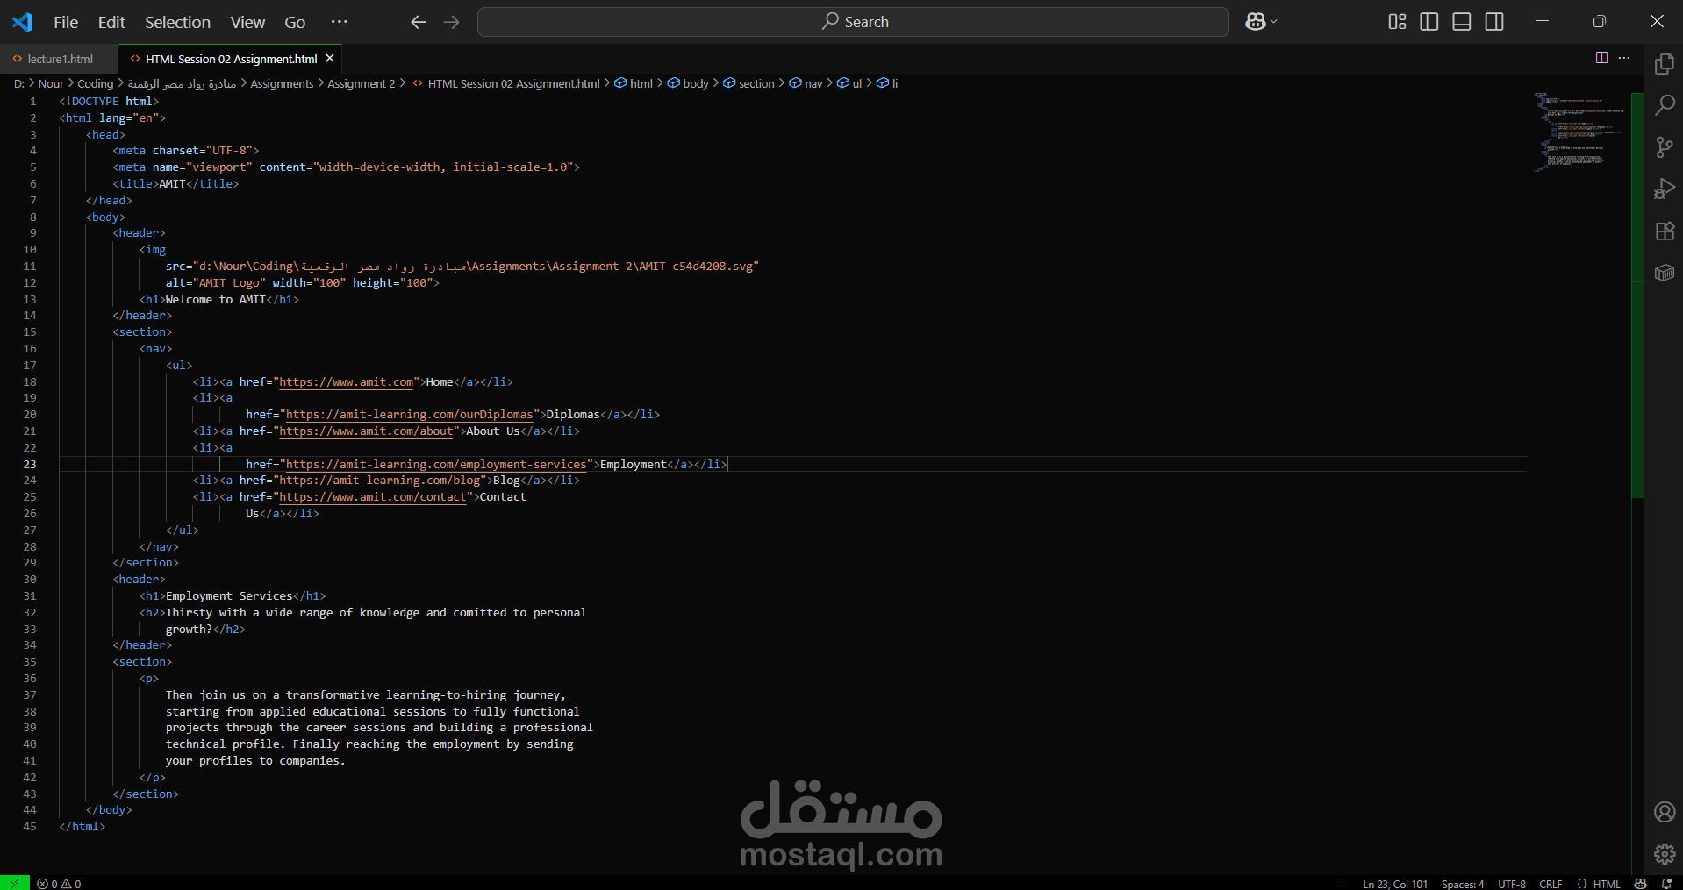Open the View menu
Screen dimensions: 1683x890
[x=247, y=22]
